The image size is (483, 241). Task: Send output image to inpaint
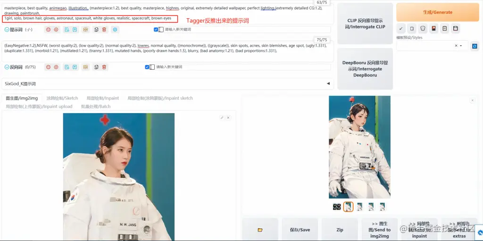coord(419,230)
